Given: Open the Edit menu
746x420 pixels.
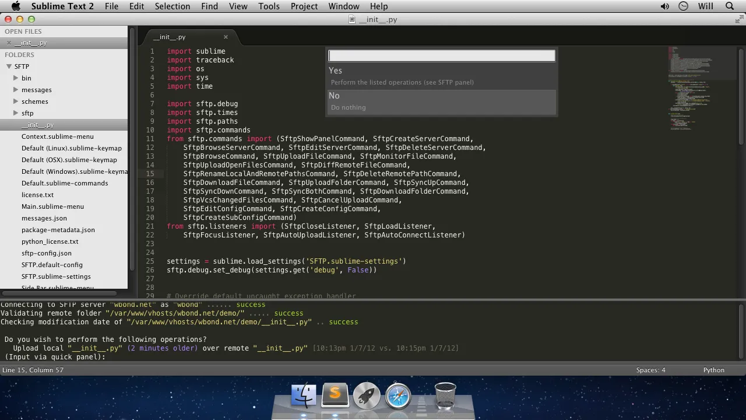Looking at the screenshot, I should (137, 6).
